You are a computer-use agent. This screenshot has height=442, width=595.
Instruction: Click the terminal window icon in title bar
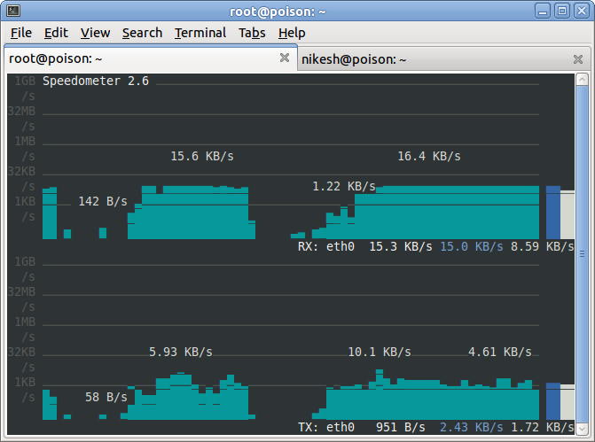(x=13, y=11)
